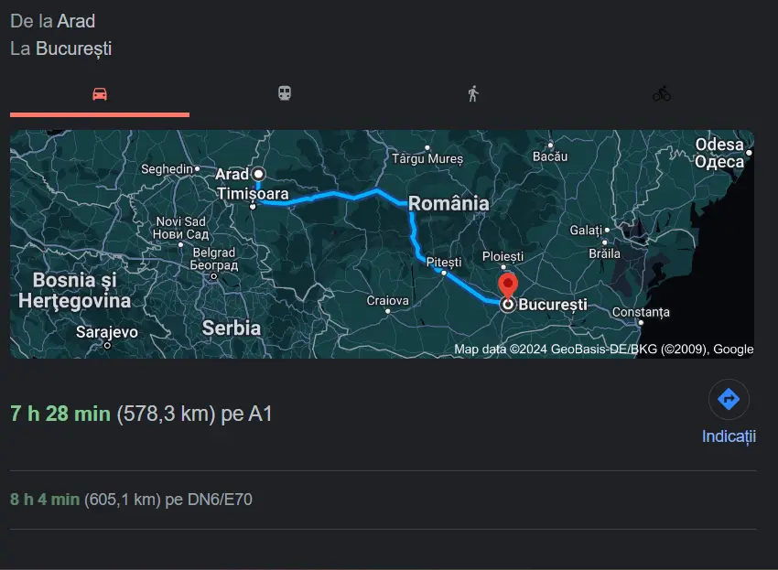
Task: Select the bicycle travel mode icon
Action: tap(662, 93)
